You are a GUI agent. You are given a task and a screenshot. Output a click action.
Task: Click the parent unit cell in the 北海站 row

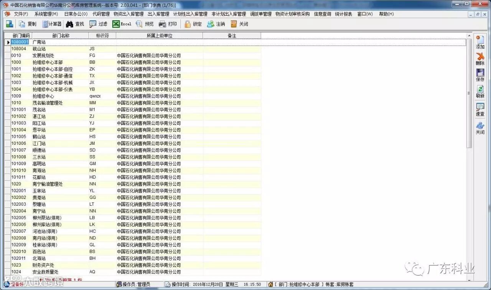(x=160, y=259)
